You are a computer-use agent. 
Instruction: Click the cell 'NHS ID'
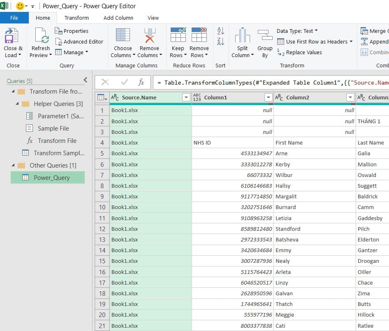click(x=232, y=143)
